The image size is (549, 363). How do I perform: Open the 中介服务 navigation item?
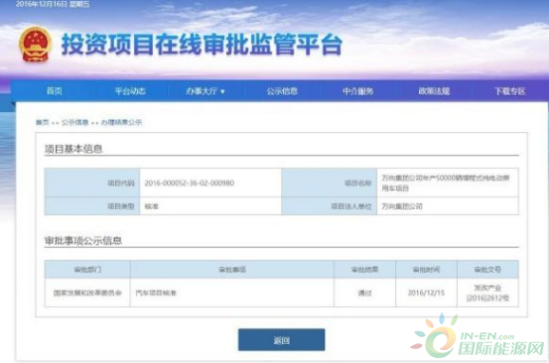(357, 91)
